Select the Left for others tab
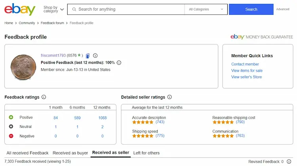 [x=147, y=153]
